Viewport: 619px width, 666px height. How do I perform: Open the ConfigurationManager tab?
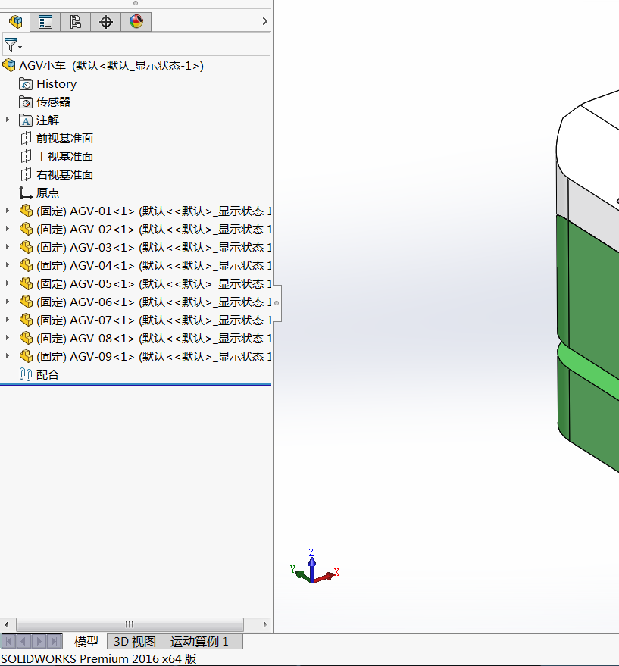coord(76,22)
